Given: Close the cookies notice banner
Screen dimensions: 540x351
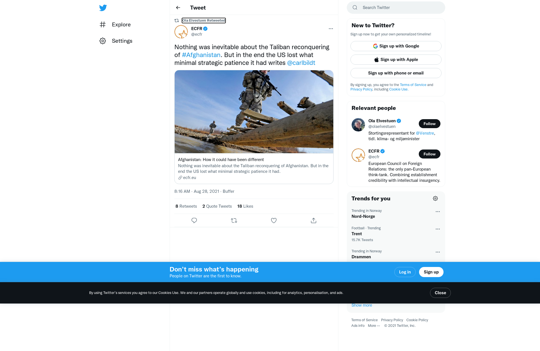Looking at the screenshot, I should click(440, 293).
